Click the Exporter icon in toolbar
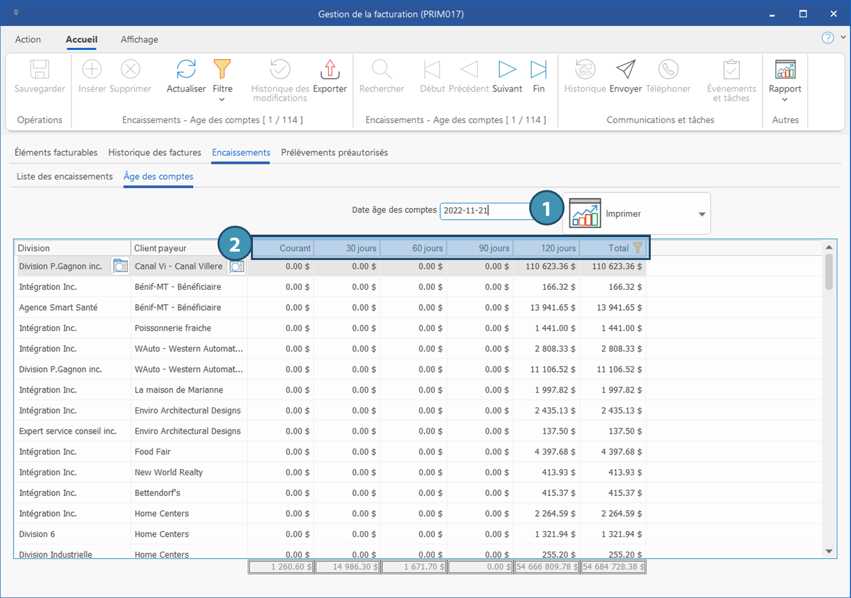Viewport: 851px width, 598px height. click(x=330, y=70)
